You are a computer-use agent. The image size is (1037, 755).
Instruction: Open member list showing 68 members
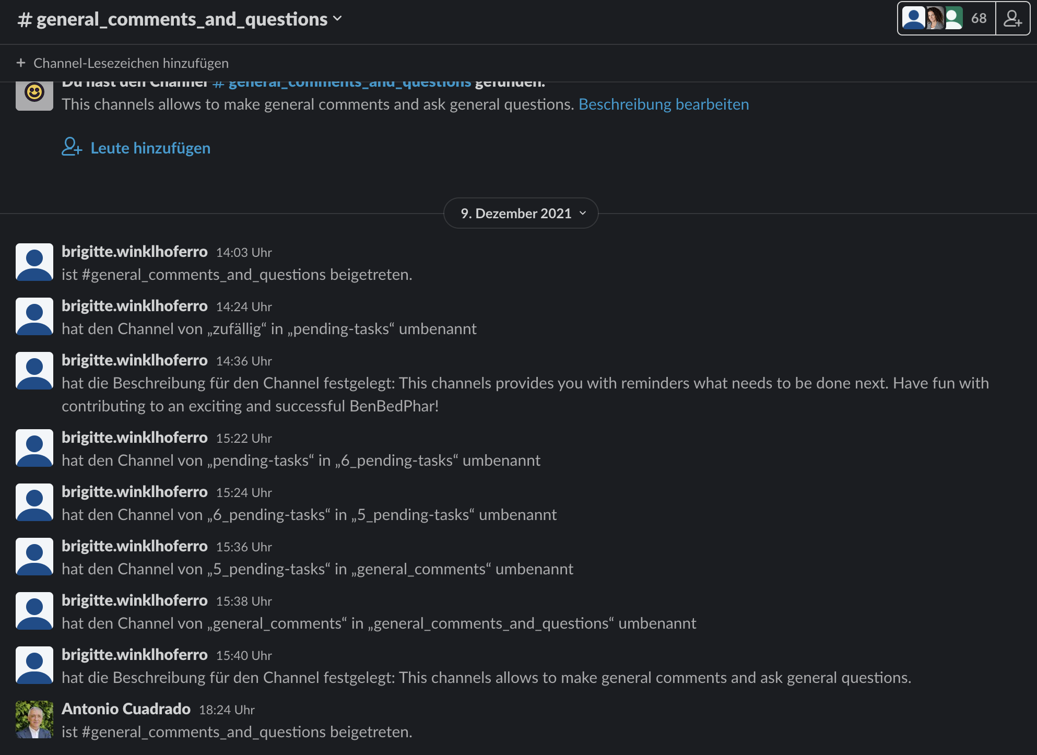click(x=946, y=19)
